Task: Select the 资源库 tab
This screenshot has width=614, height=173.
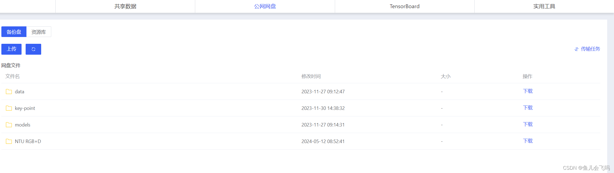Action: pos(39,32)
